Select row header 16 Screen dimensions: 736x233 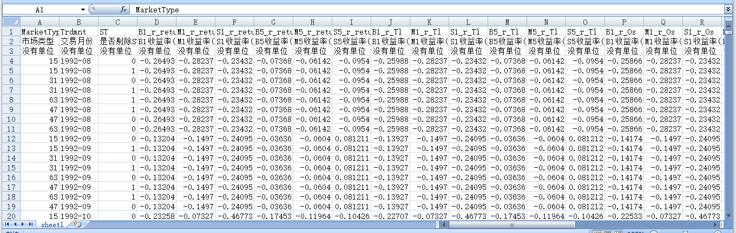(10, 177)
